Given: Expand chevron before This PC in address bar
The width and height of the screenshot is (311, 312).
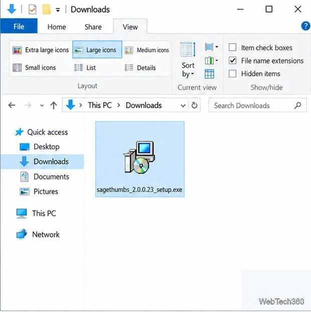Looking at the screenshot, I should point(81,105).
